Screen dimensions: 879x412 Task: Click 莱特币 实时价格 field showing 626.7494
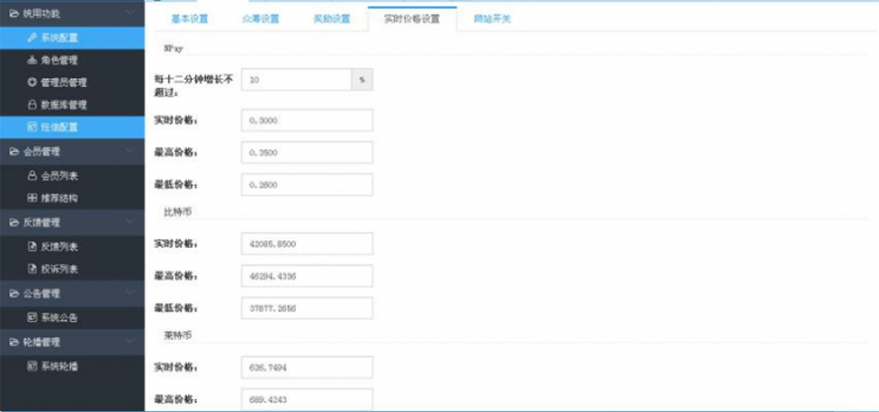point(307,368)
